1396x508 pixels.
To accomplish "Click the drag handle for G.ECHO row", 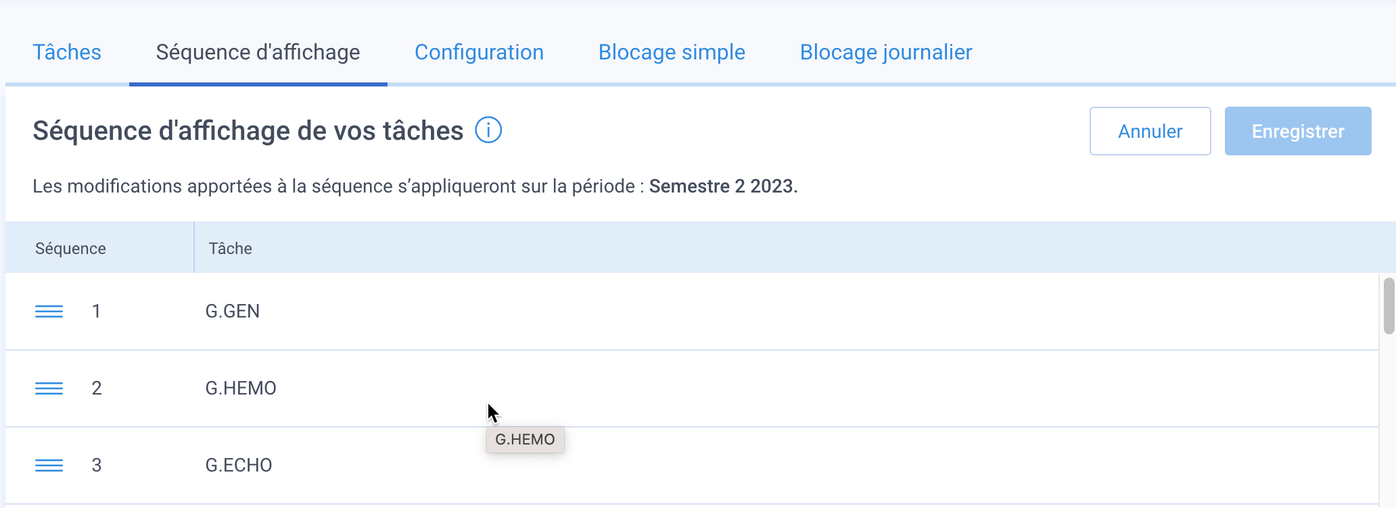I will tap(49, 465).
